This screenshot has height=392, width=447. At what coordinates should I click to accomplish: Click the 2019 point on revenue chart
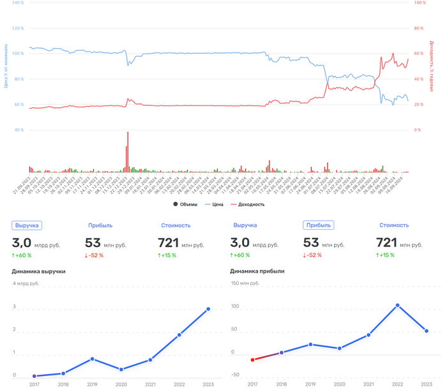coord(92,359)
